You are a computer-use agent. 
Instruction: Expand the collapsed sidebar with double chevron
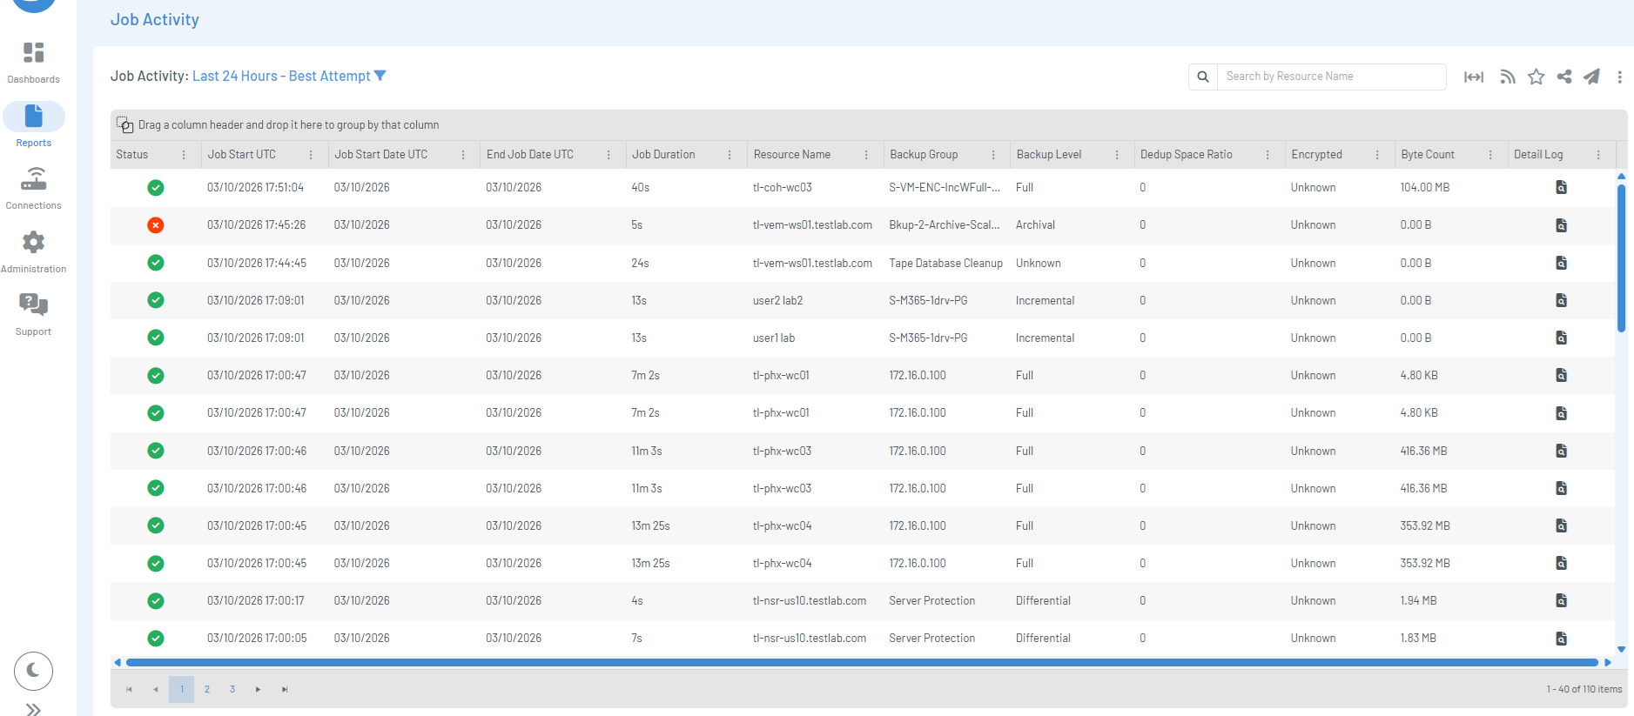pos(33,709)
